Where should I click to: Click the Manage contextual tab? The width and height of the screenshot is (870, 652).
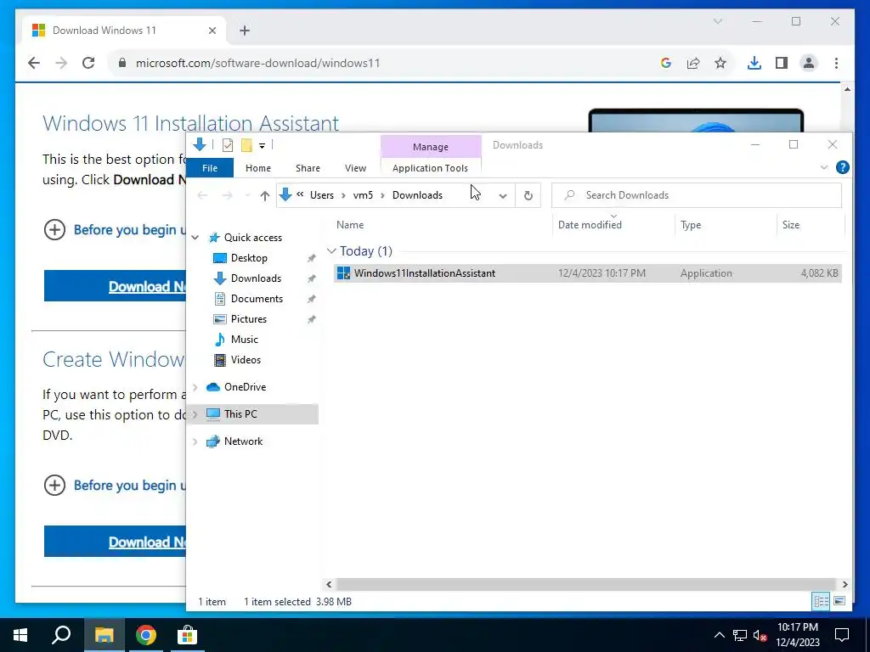point(431,147)
